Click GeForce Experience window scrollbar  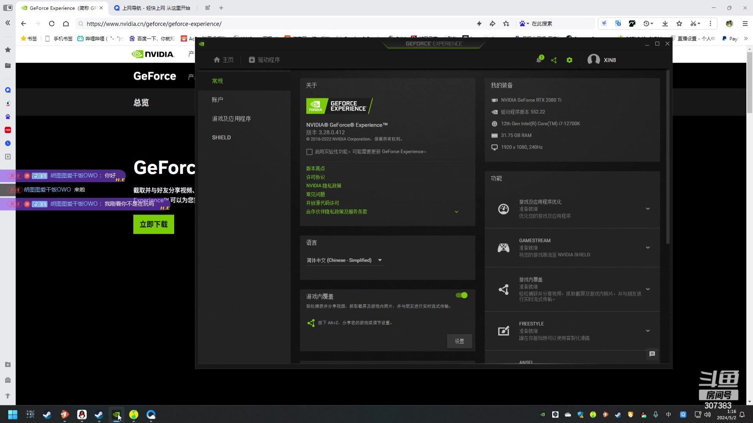[668, 157]
